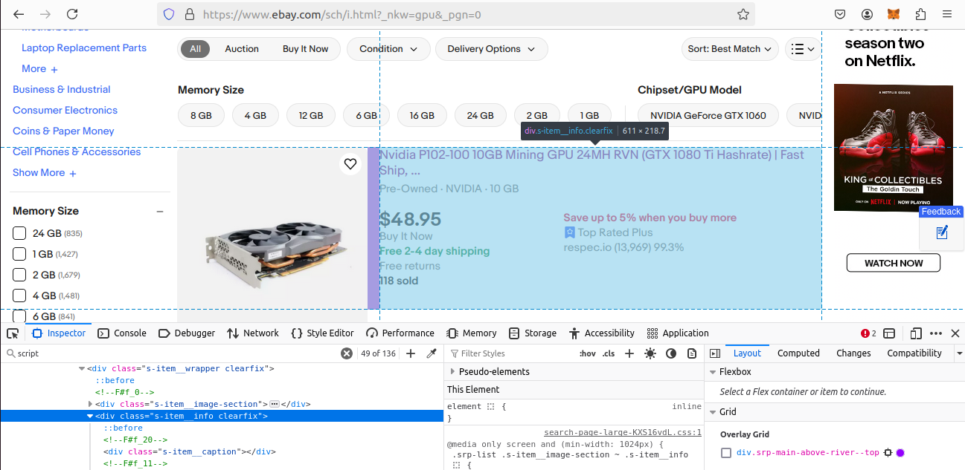The height and width of the screenshot is (470, 965).
Task: Change the purple grid overlay color swatch
Action: click(900, 453)
